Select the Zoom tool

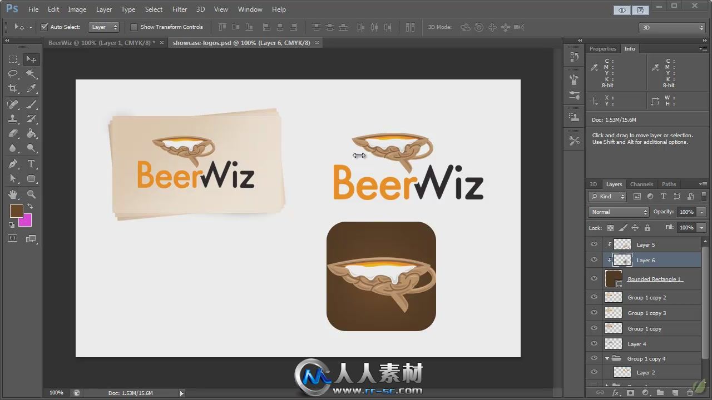(31, 194)
